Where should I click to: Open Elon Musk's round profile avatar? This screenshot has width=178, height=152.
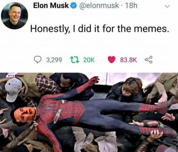point(15,16)
